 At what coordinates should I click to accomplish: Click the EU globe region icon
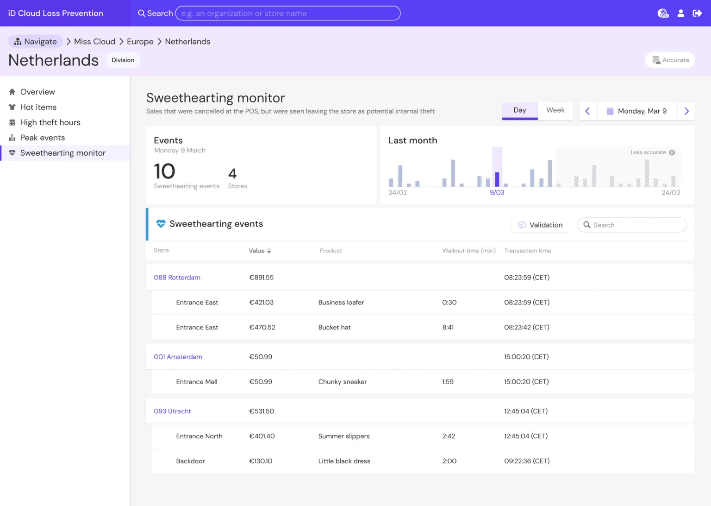click(x=663, y=13)
